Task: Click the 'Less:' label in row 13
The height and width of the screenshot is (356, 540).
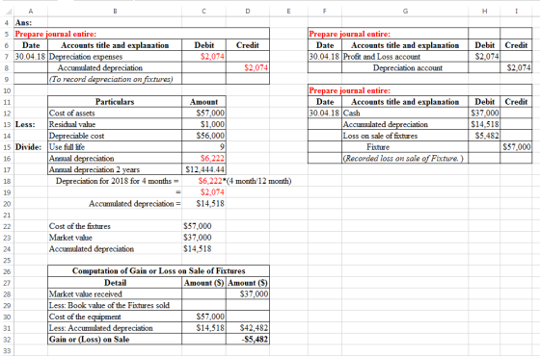Action: tap(31, 124)
